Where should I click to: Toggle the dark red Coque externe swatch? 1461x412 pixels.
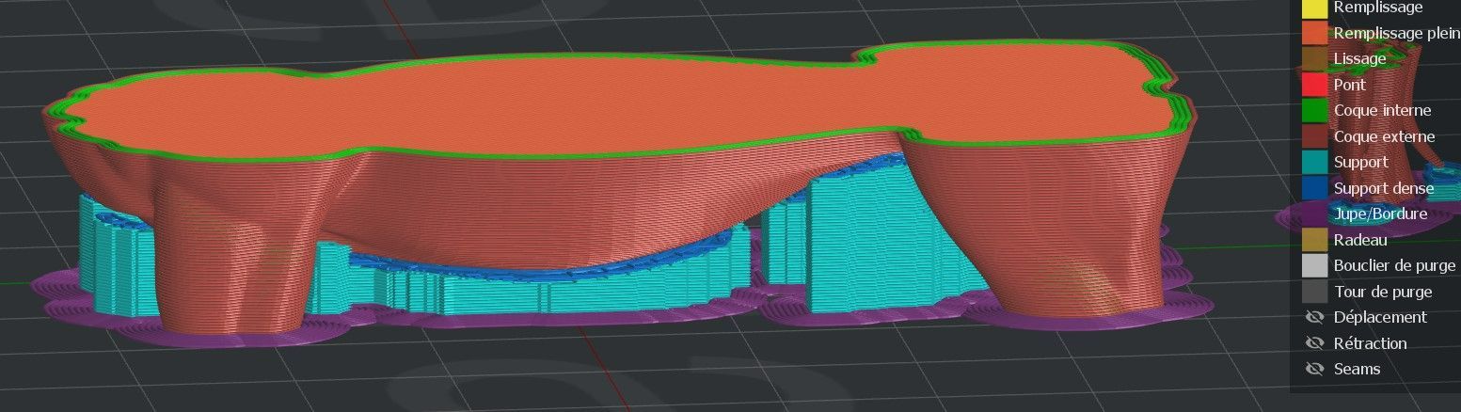1314,136
